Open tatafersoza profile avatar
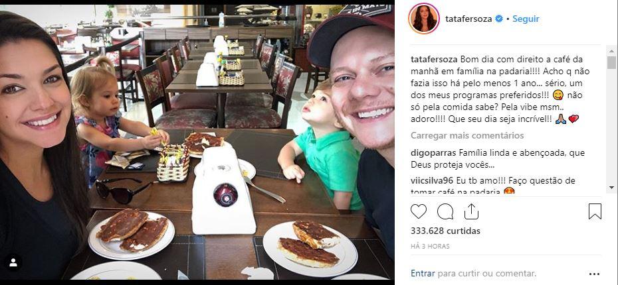 point(424,19)
